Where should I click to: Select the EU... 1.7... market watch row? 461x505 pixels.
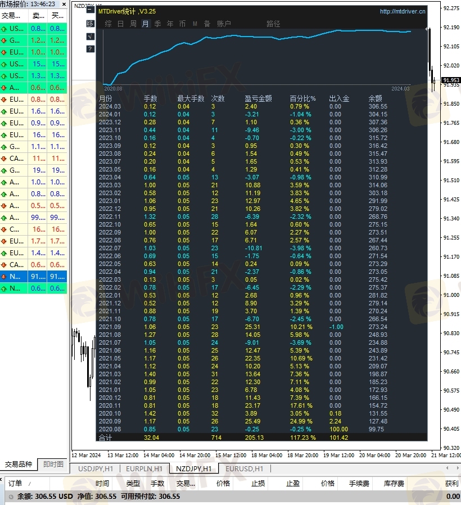[34, 241]
